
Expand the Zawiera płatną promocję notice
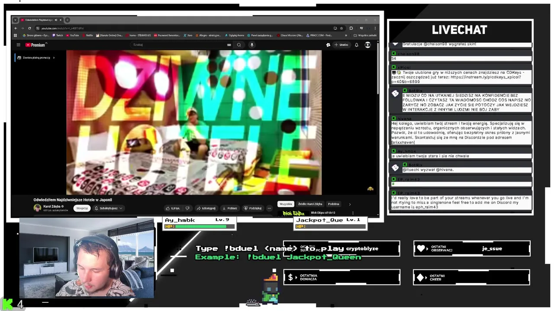coord(36,57)
